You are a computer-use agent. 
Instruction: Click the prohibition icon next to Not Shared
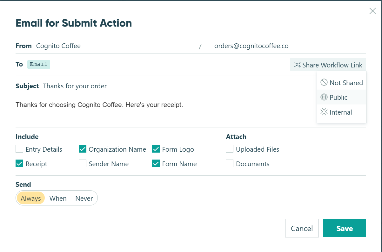(x=324, y=82)
